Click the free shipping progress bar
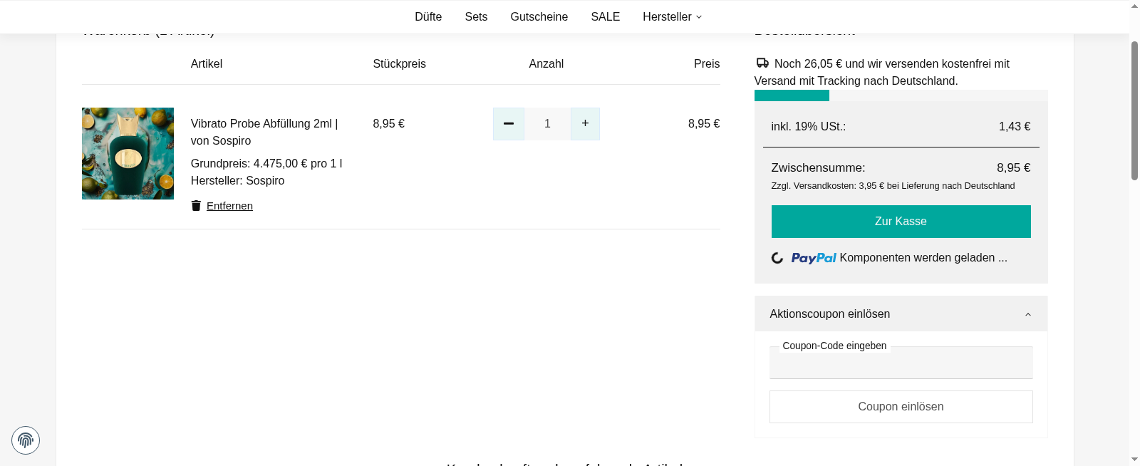The width and height of the screenshot is (1140, 466). (x=901, y=95)
